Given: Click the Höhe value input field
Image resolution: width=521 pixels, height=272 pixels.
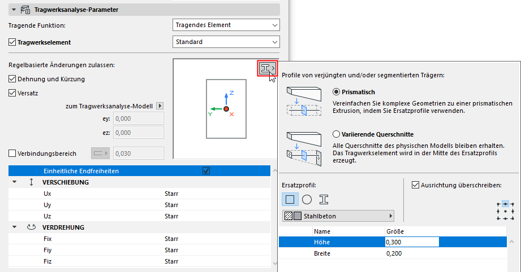Looking at the screenshot, I should tap(411, 242).
